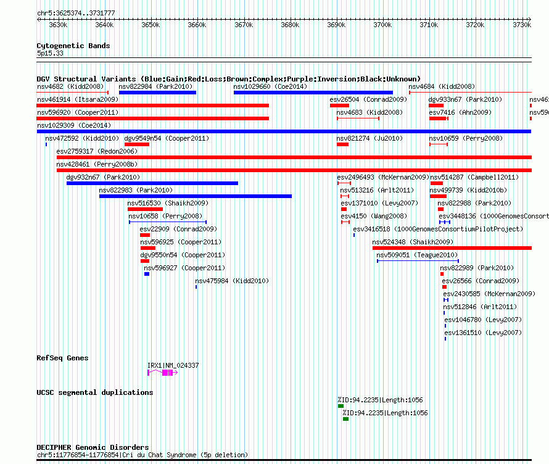Click the UCSC segmental duplications track title
549x464 pixels.
[x=95, y=392]
